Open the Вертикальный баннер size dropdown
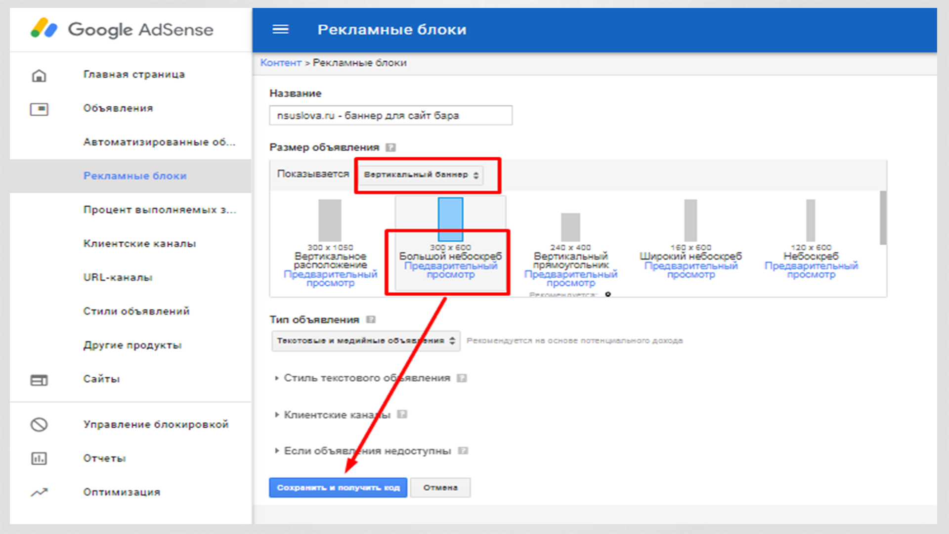Viewport: 949px width, 534px height. pyautogui.click(x=421, y=175)
